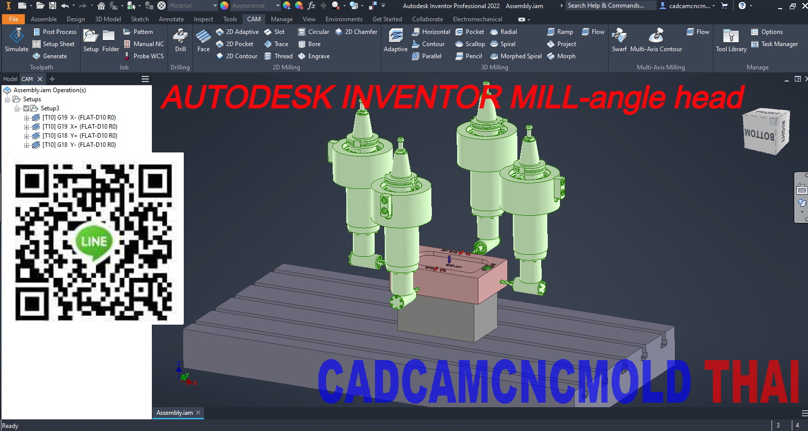This screenshot has height=431, width=808.
Task: Expand the G18 Y+ operation node
Action: click(26, 136)
